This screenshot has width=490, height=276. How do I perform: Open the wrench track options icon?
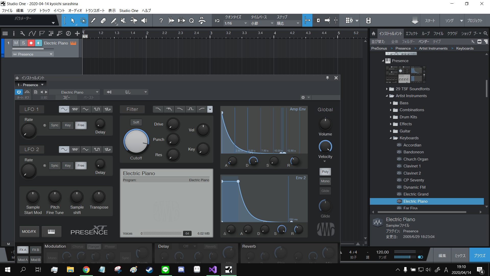point(22,33)
